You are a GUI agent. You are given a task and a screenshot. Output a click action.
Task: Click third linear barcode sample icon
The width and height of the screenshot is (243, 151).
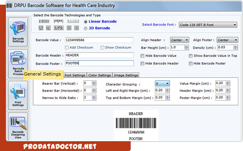tap(73, 21)
